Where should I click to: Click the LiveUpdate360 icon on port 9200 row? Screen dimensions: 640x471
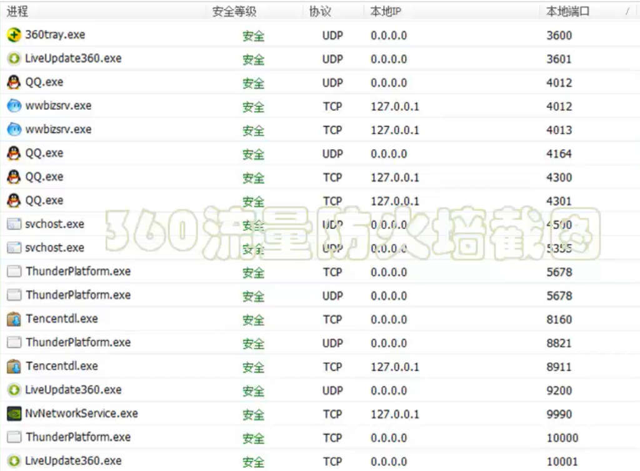click(14, 390)
